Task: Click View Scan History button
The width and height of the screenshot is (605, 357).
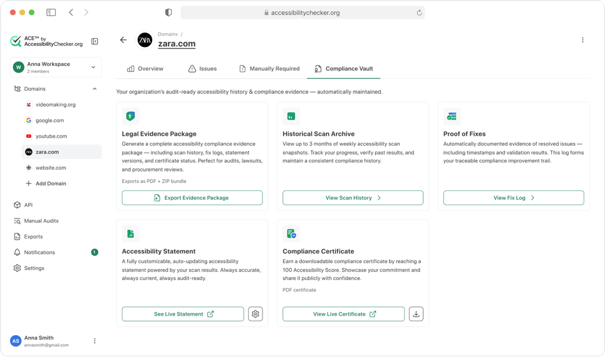Action: pos(353,198)
